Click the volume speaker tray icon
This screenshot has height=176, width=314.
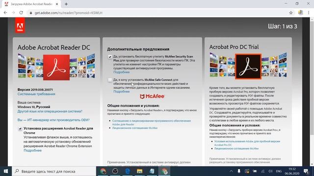tap(270, 171)
